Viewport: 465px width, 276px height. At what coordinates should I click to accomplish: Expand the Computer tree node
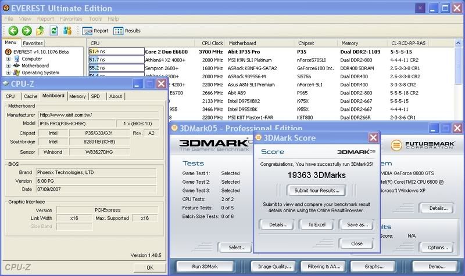tap(8, 59)
